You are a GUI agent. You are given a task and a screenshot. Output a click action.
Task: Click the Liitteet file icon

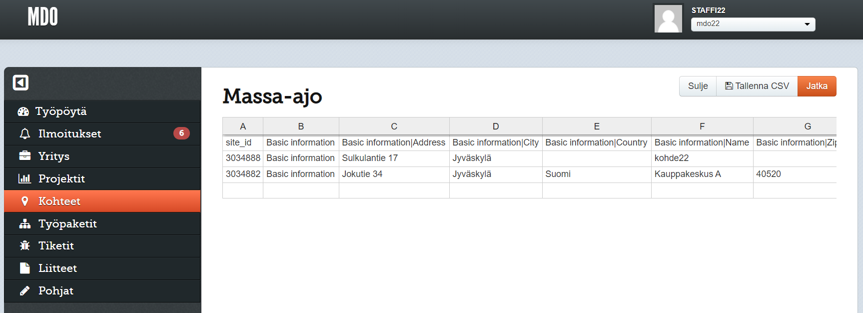(x=24, y=268)
